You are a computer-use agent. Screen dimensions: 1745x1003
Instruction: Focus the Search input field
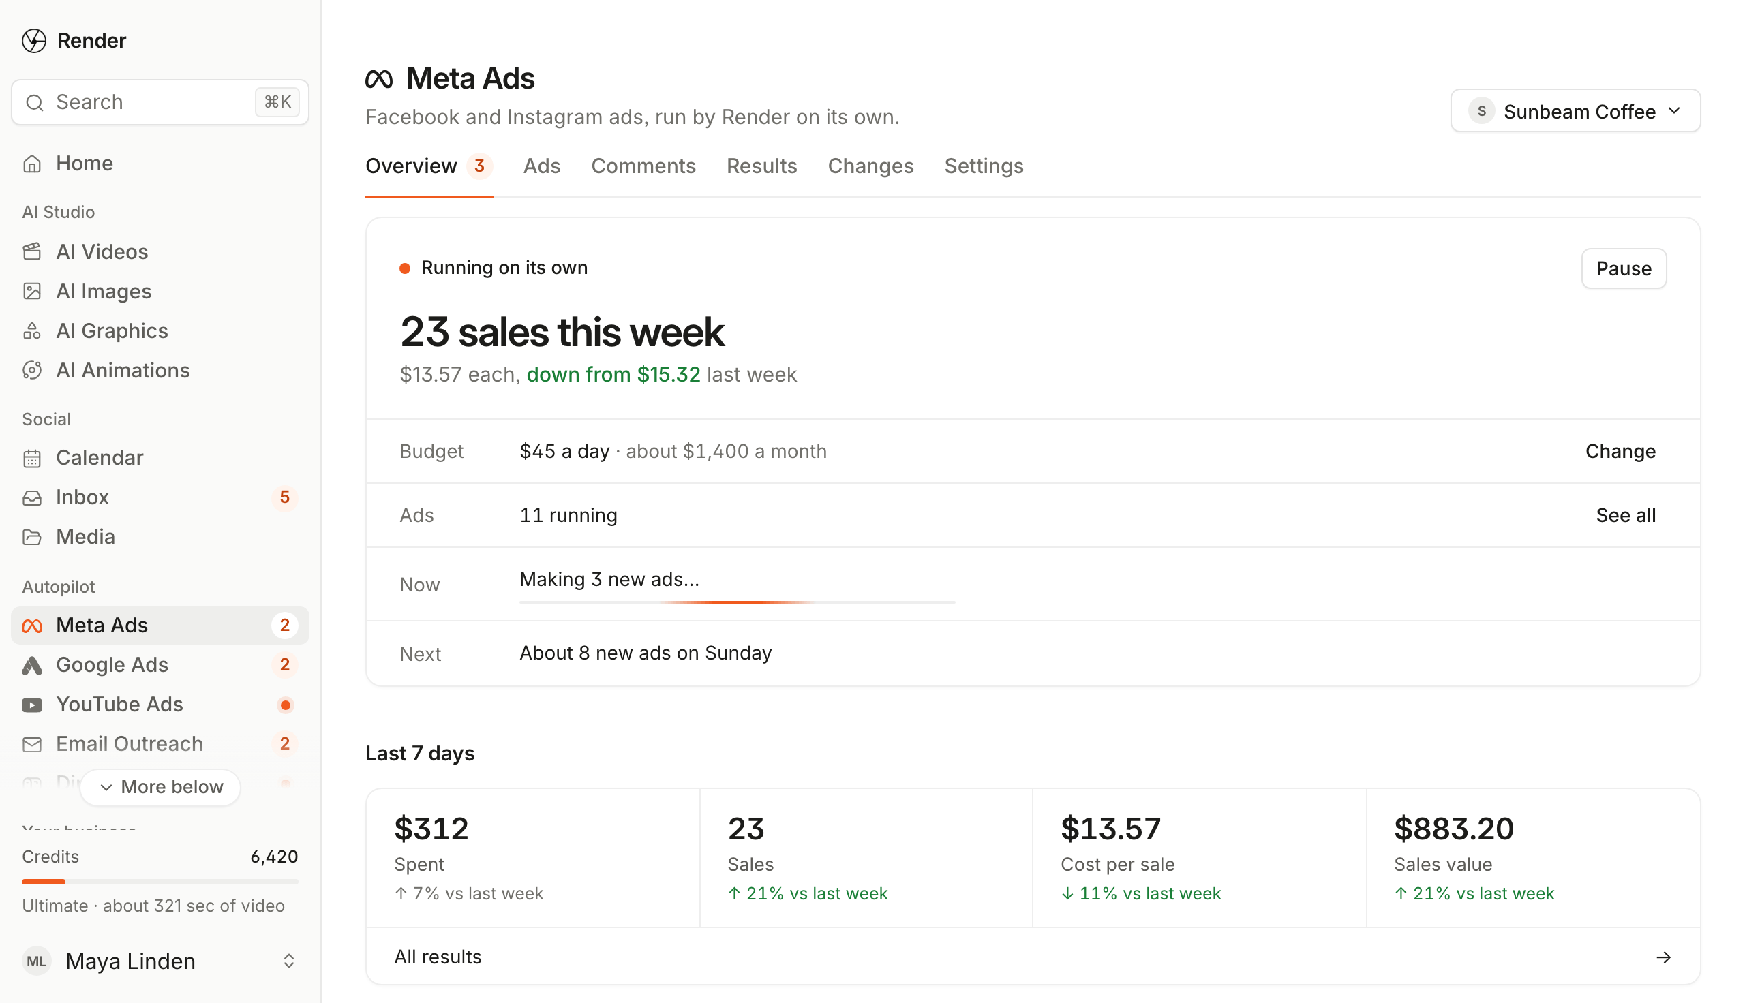point(160,102)
